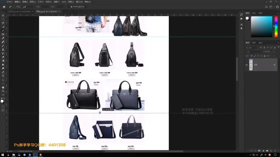This screenshot has width=280, height=157.
Task: Click the create new layer icon
Action: click(271, 151)
